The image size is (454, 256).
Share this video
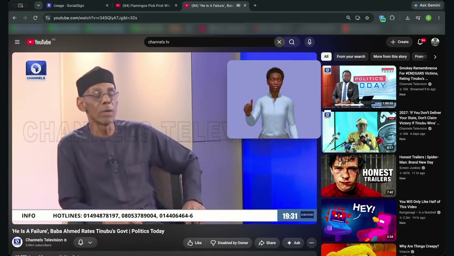tap(267, 243)
